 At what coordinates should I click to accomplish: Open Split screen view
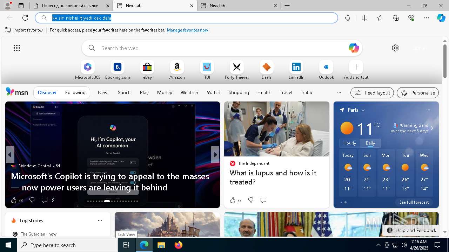click(364, 18)
